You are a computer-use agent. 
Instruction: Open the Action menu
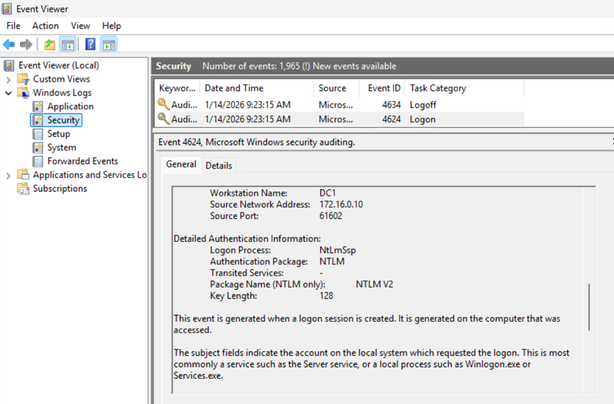pyautogui.click(x=45, y=26)
